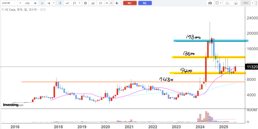Expand the chart style dropdown arrow
The image size is (258, 129).
pyautogui.click(x=80, y=3)
